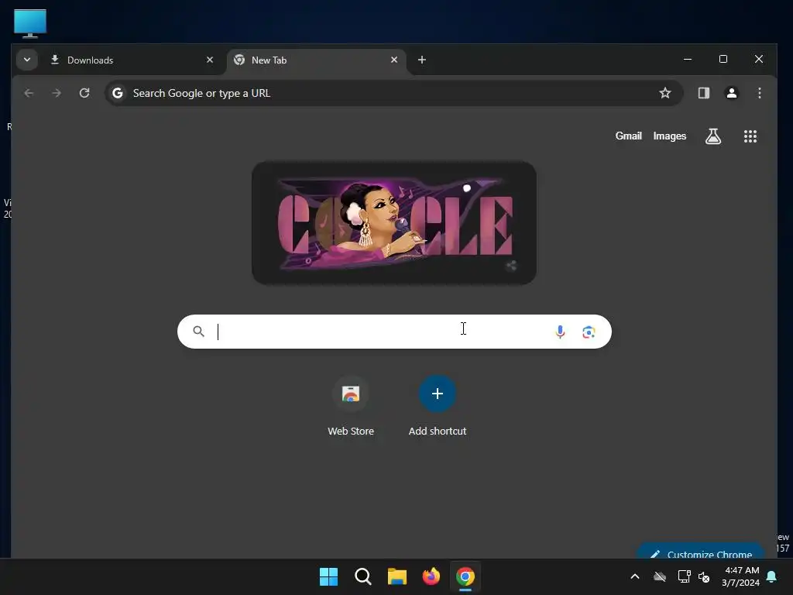793x595 pixels.
Task: Open the notifications bell
Action: [772, 576]
